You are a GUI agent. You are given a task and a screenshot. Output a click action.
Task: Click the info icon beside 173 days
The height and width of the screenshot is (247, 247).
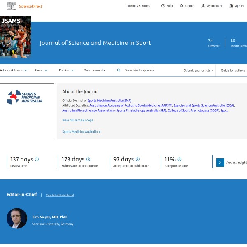coord(88,159)
